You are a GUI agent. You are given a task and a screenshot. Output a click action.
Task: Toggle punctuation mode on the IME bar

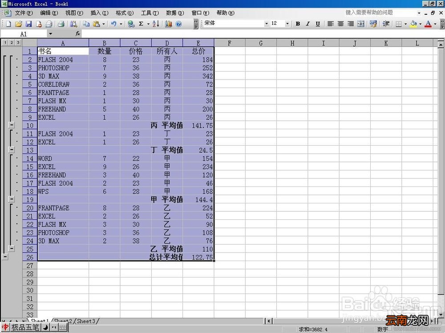[54, 328]
